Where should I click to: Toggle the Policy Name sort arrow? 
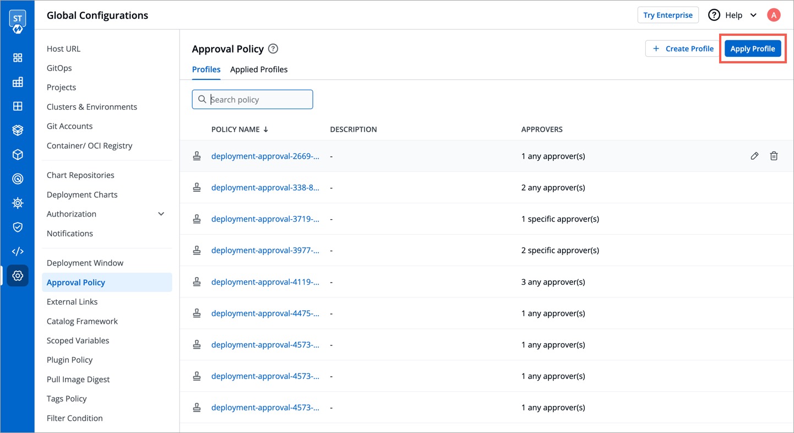(265, 129)
